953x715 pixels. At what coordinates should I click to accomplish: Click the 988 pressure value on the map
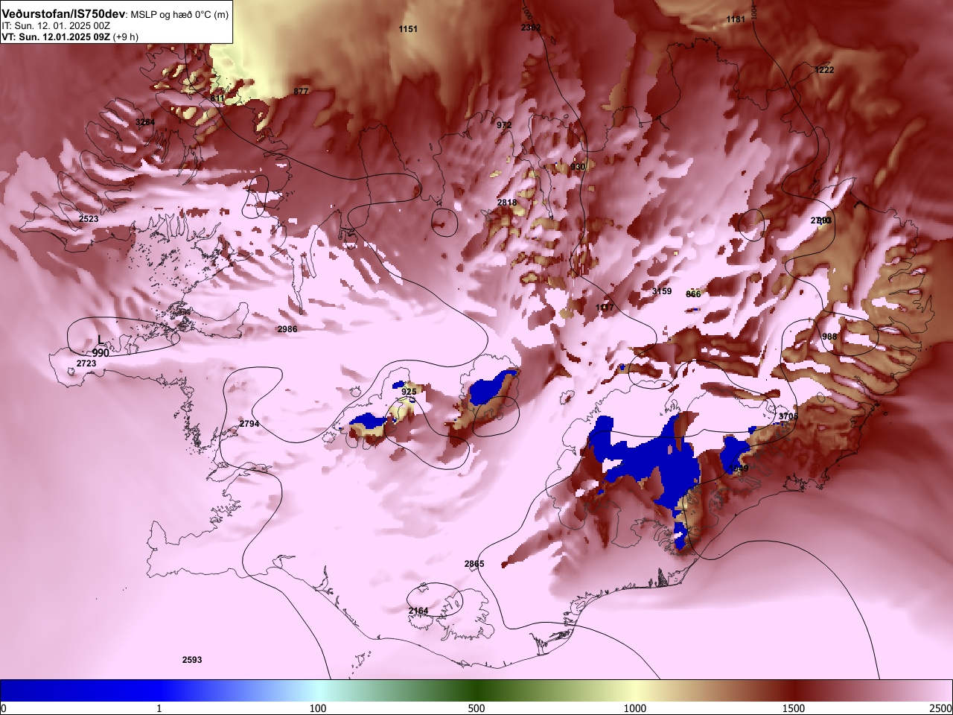(x=829, y=337)
